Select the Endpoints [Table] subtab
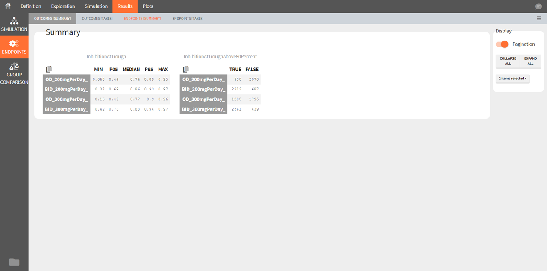This screenshot has height=271, width=547. pos(188,19)
